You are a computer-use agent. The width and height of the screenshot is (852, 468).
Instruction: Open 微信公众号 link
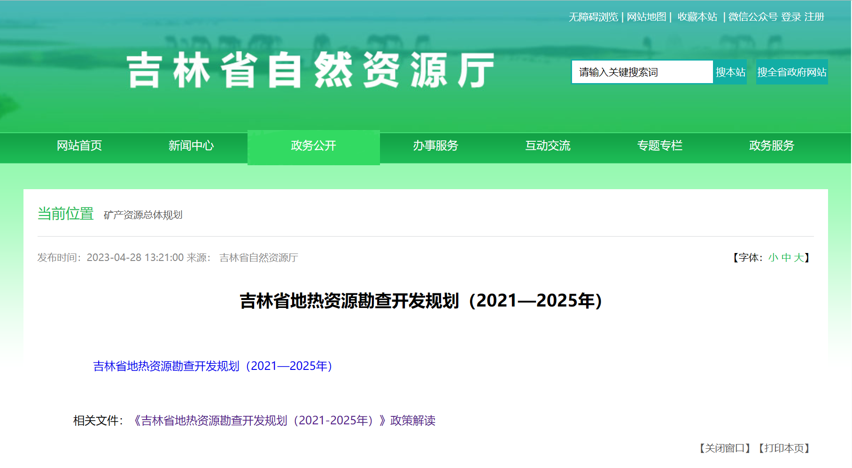[753, 17]
